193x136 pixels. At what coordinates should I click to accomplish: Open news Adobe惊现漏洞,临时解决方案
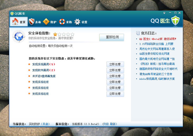pyautogui.click(x=157, y=79)
